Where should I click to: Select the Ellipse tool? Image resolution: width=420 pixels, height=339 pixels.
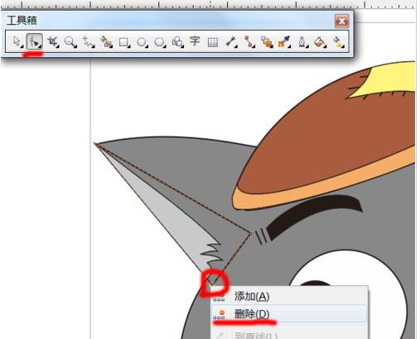click(142, 42)
